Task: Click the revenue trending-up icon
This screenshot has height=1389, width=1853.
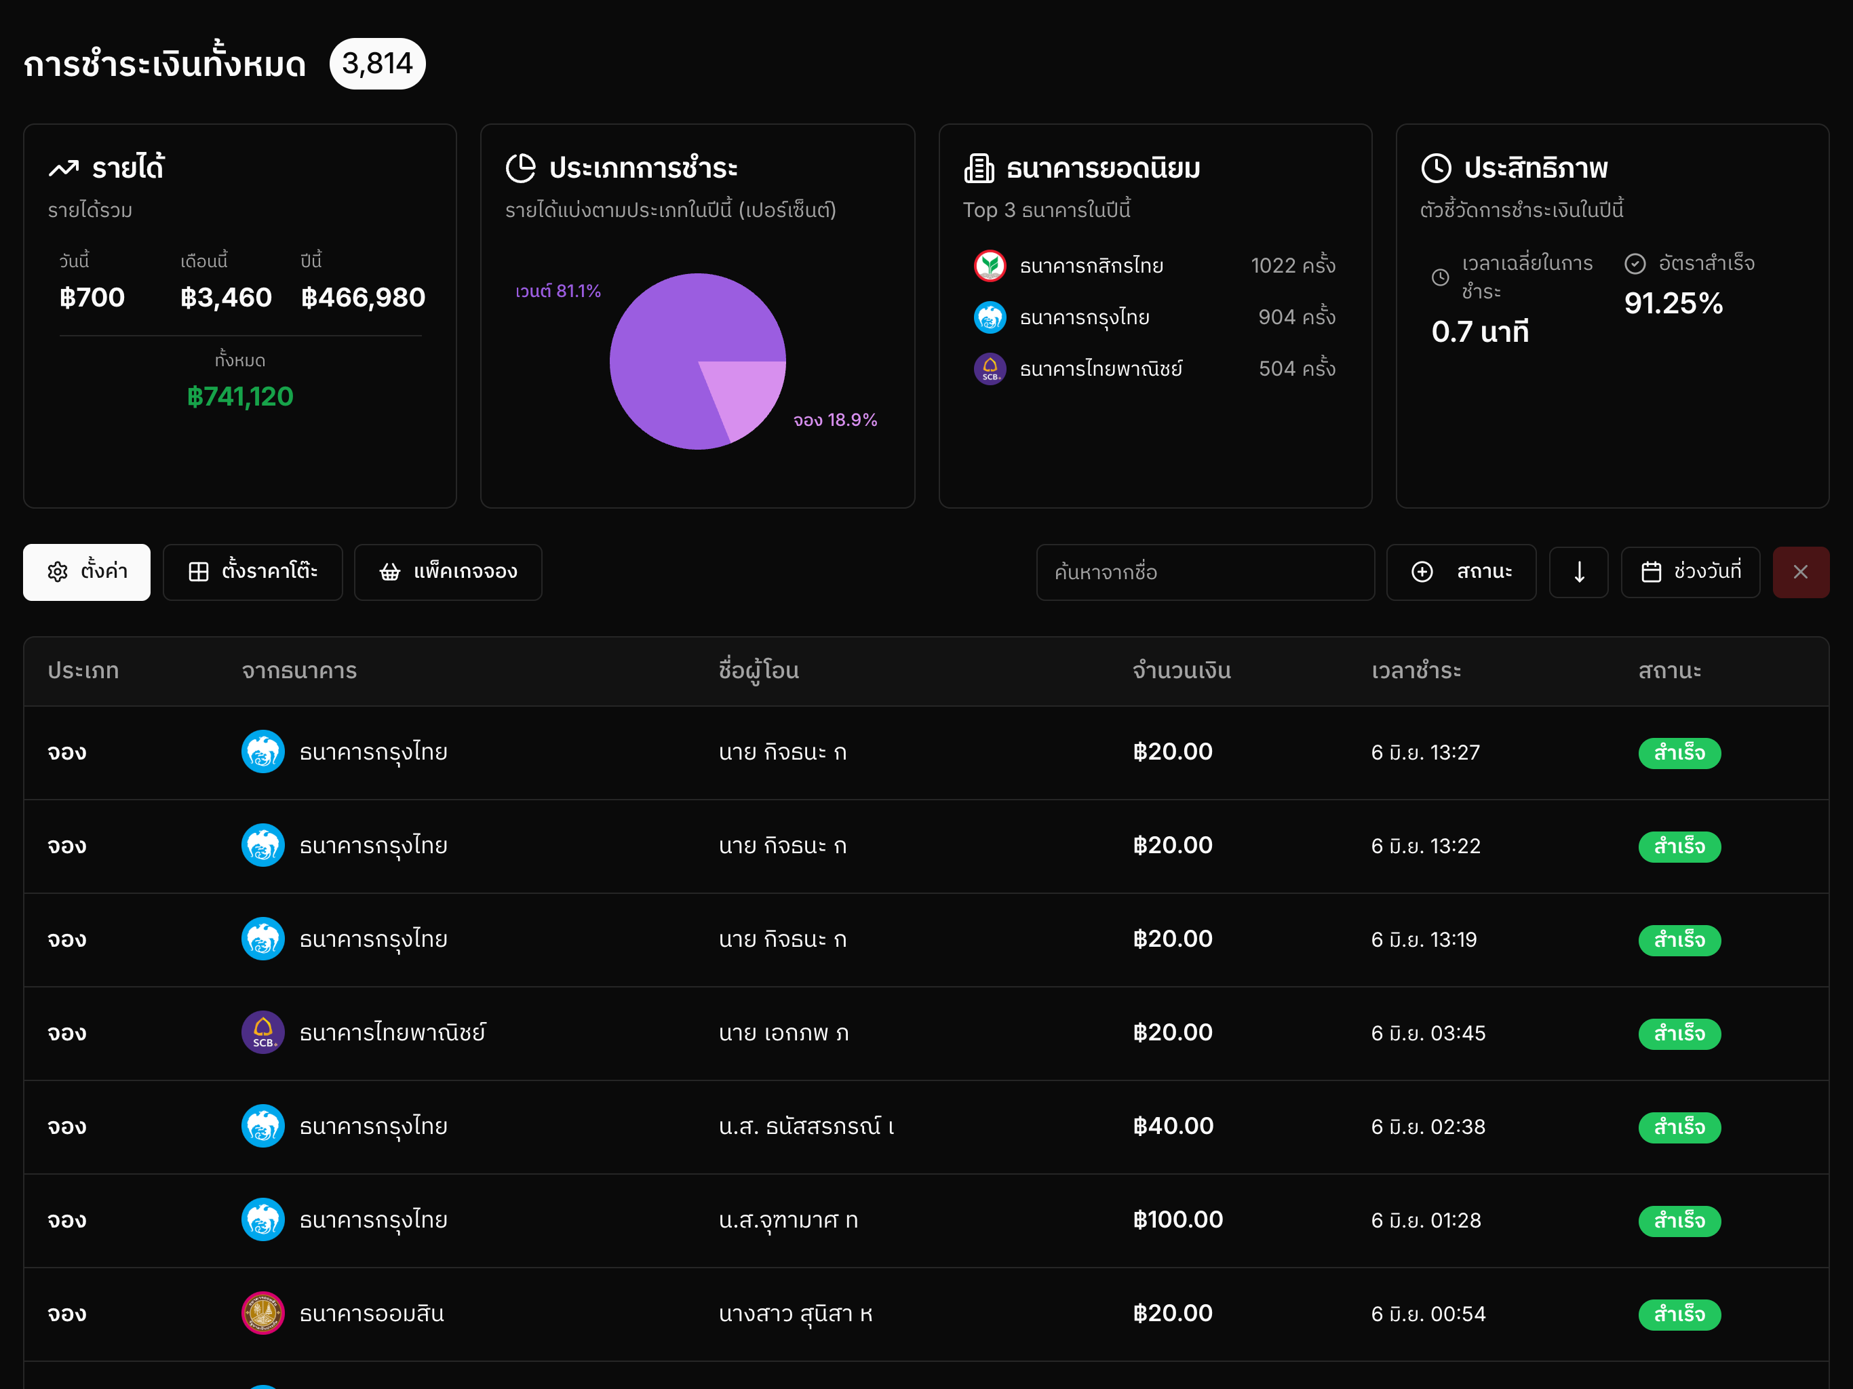Action: tap(64, 168)
